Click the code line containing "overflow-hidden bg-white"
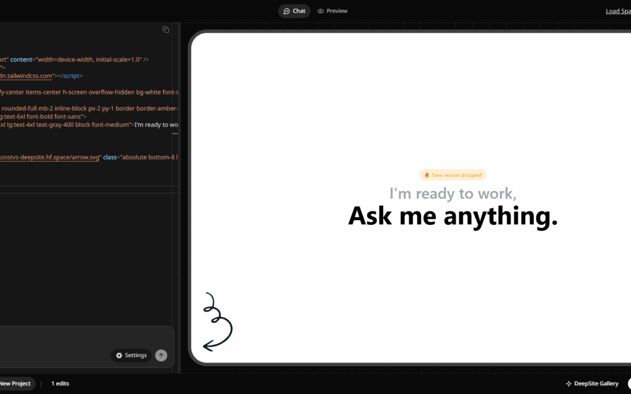The image size is (631, 394). (x=89, y=92)
